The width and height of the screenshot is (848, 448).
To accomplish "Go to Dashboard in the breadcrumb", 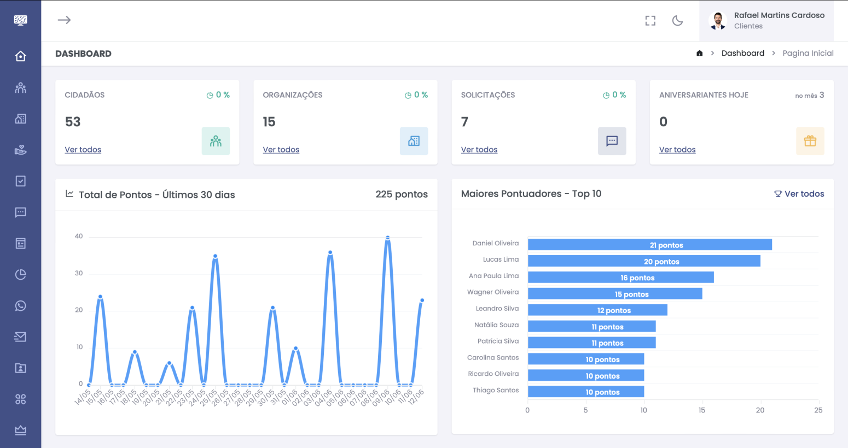I will 743,53.
